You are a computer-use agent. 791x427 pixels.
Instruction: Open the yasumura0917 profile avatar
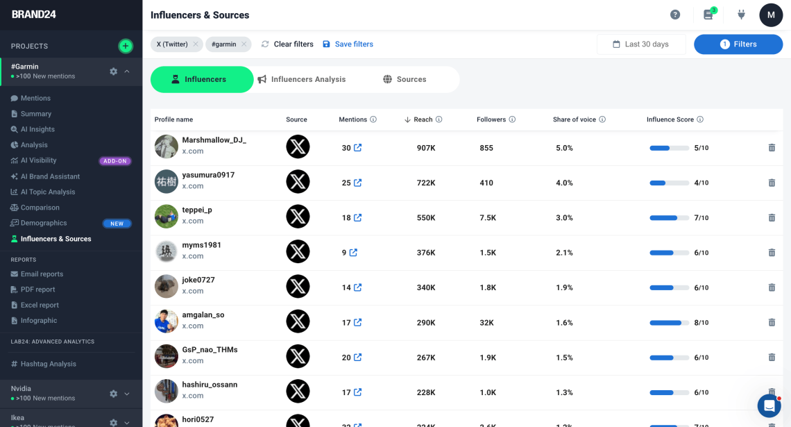tap(167, 182)
